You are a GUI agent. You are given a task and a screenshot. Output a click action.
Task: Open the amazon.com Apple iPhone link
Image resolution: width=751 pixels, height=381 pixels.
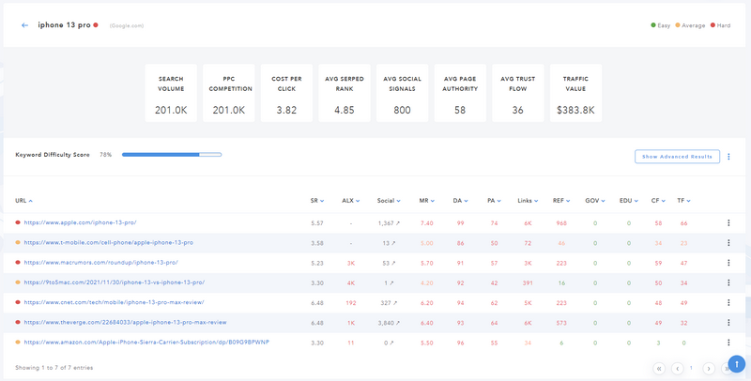pyautogui.click(x=146, y=343)
